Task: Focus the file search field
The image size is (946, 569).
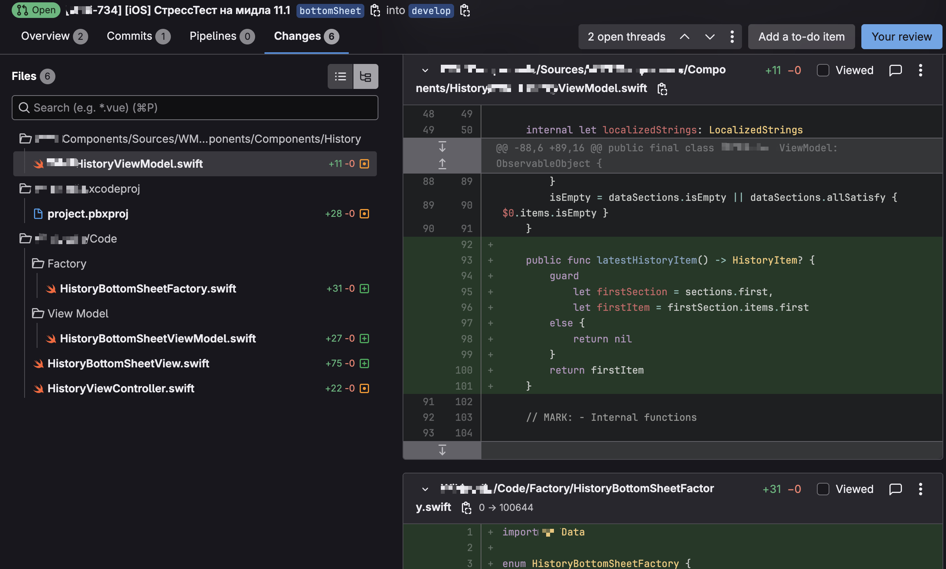Action: click(x=195, y=108)
